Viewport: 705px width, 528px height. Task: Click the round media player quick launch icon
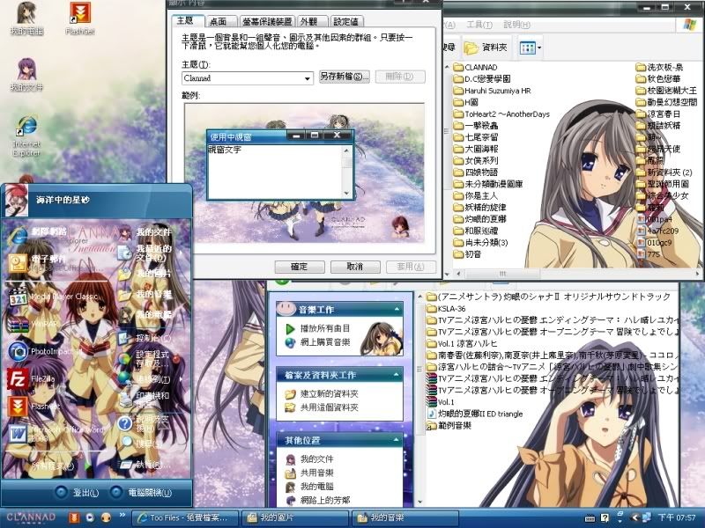coord(90,517)
